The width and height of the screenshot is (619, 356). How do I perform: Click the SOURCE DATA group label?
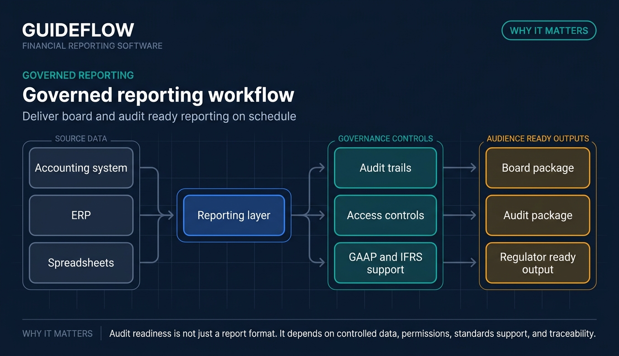pyautogui.click(x=81, y=138)
